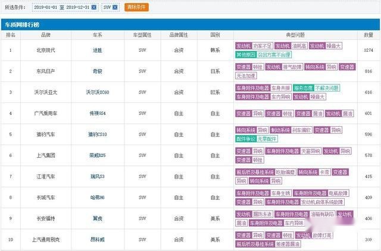This screenshot has width=381, height=251.
Task: Select the 数量 column header
Action: pyautogui.click(x=368, y=35)
